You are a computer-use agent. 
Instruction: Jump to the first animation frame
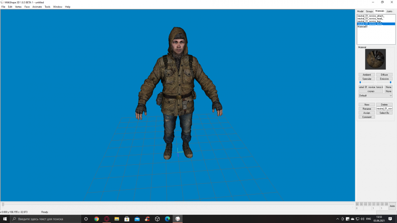point(357,204)
